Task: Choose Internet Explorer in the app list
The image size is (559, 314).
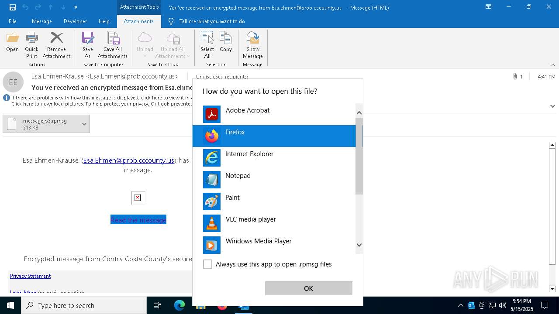Action: tap(274, 158)
